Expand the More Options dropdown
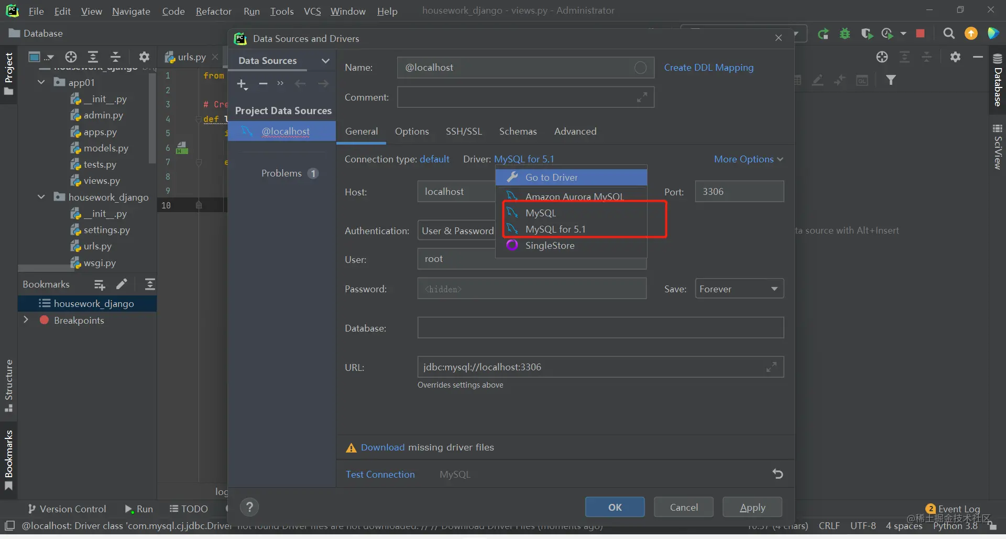Image resolution: width=1006 pixels, height=539 pixels. coord(748,159)
